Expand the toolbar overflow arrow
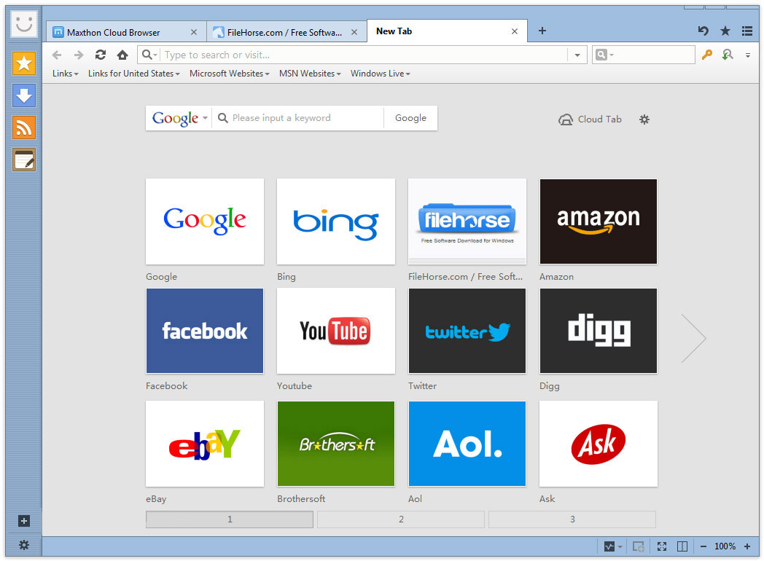764x561 pixels. pos(748,55)
